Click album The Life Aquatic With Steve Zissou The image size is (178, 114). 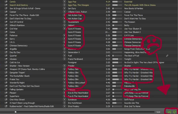click(140, 5)
